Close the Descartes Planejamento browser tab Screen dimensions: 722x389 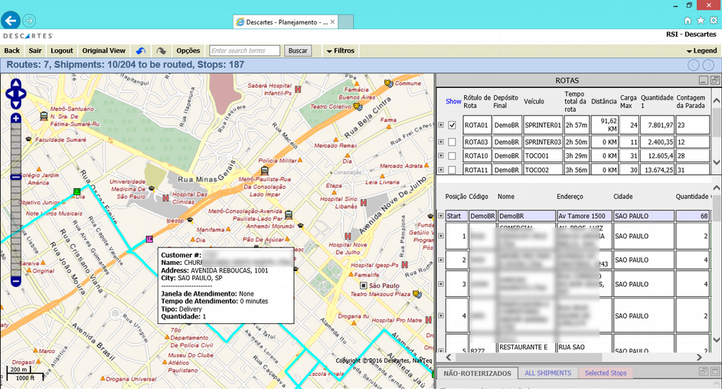tap(332, 21)
